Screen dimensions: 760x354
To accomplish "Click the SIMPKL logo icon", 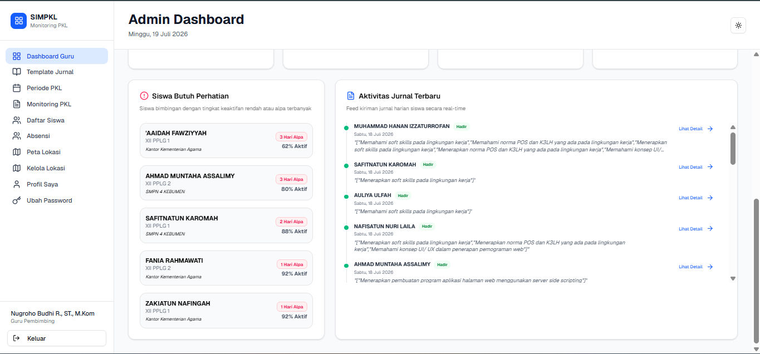I will (x=18, y=21).
